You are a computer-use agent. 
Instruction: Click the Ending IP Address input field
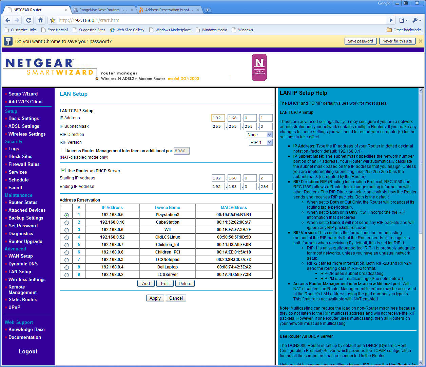pos(218,186)
